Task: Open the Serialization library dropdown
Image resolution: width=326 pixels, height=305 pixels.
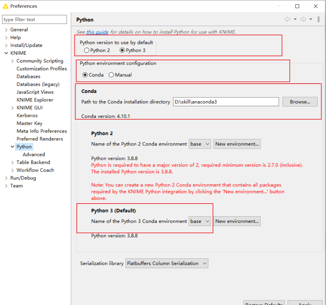Action: [x=167, y=263]
